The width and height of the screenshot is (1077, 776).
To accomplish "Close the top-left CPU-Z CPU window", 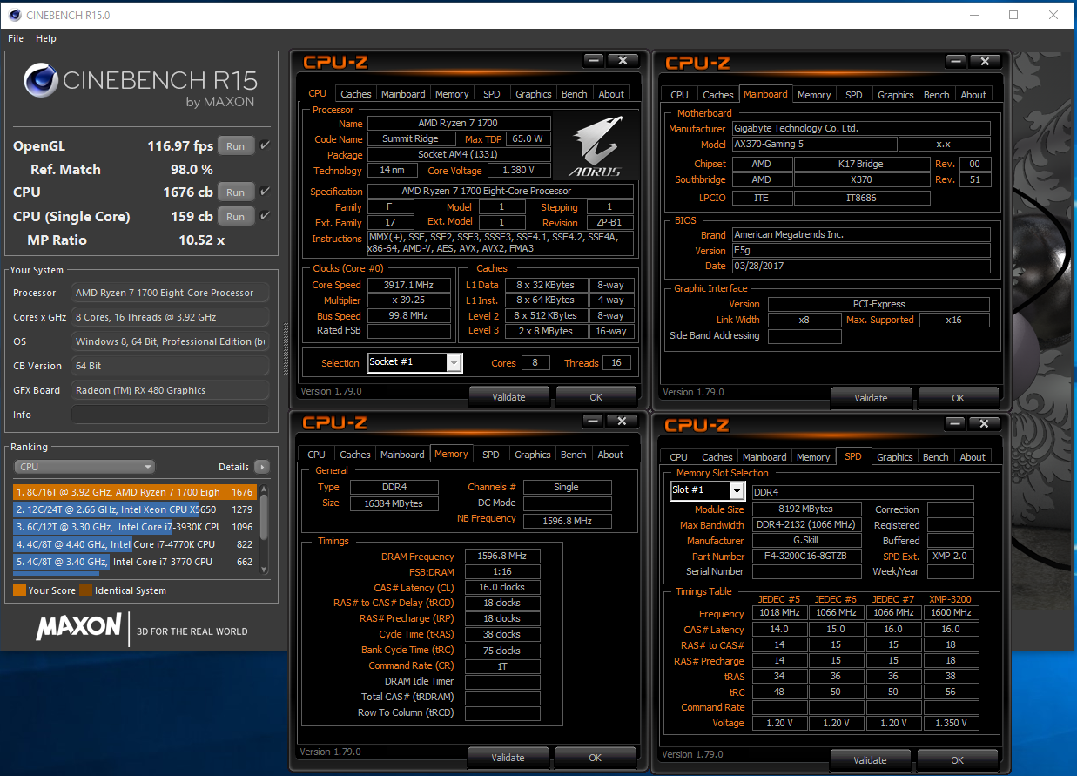I will (623, 60).
